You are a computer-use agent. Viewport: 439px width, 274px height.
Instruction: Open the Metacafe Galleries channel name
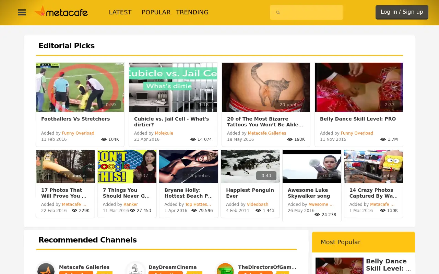[x=84, y=267]
